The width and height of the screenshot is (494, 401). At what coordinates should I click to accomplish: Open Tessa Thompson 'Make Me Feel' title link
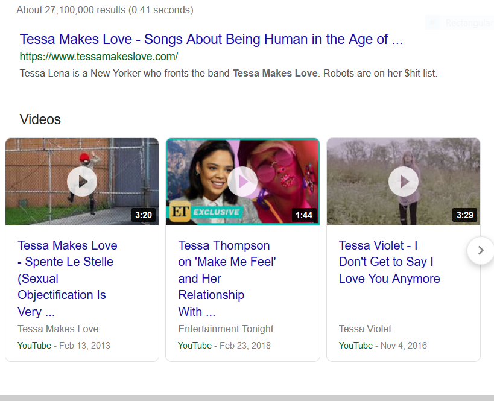point(227,279)
